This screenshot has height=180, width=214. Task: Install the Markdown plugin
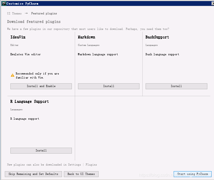point(109,86)
